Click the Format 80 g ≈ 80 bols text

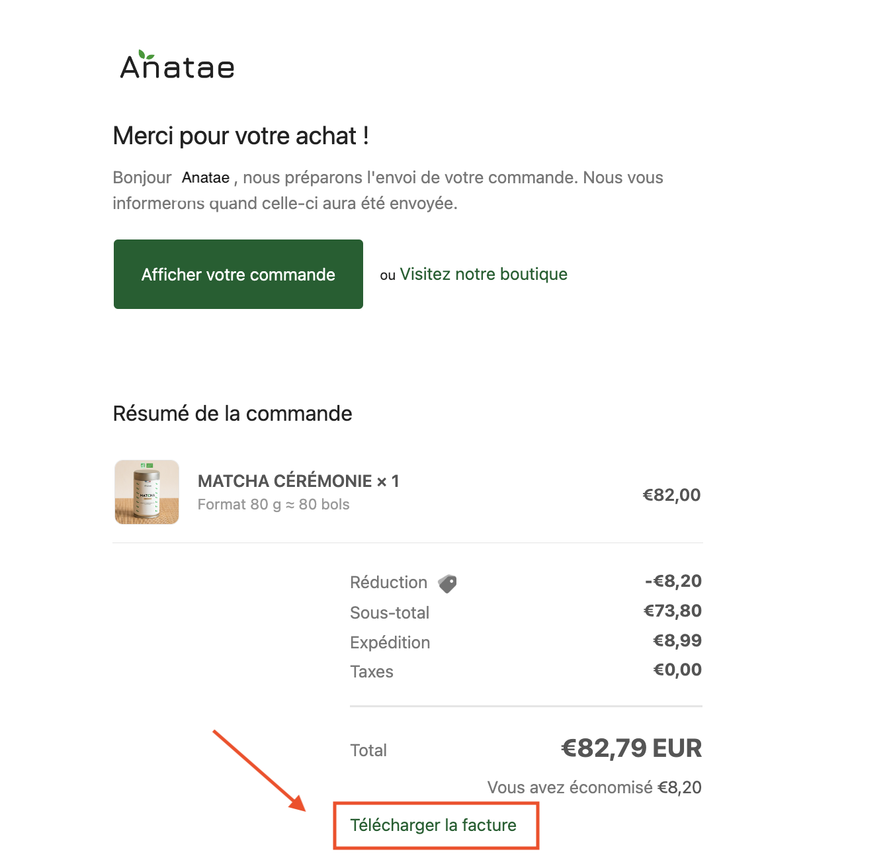273,505
